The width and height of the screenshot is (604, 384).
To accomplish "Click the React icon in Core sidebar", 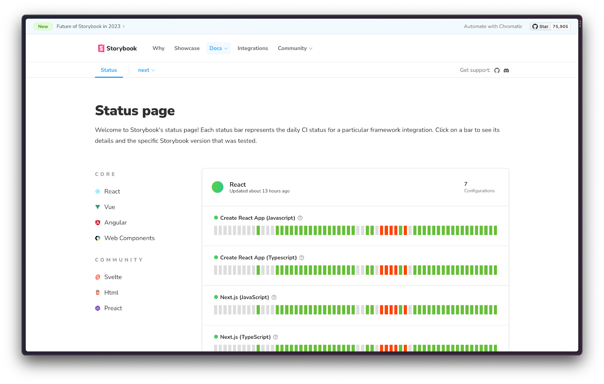I will [x=98, y=191].
